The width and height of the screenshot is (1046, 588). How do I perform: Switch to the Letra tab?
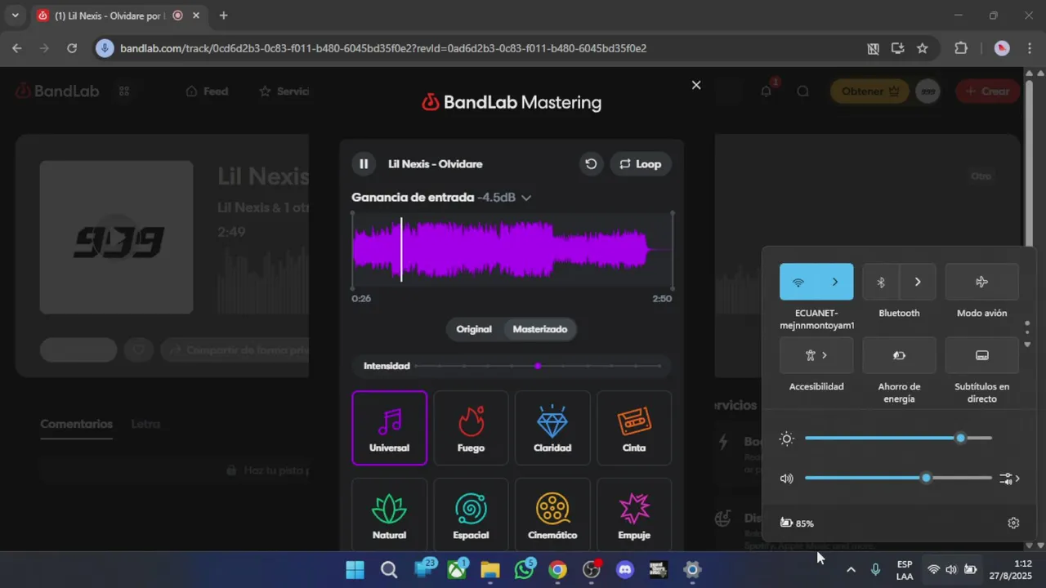pos(145,424)
